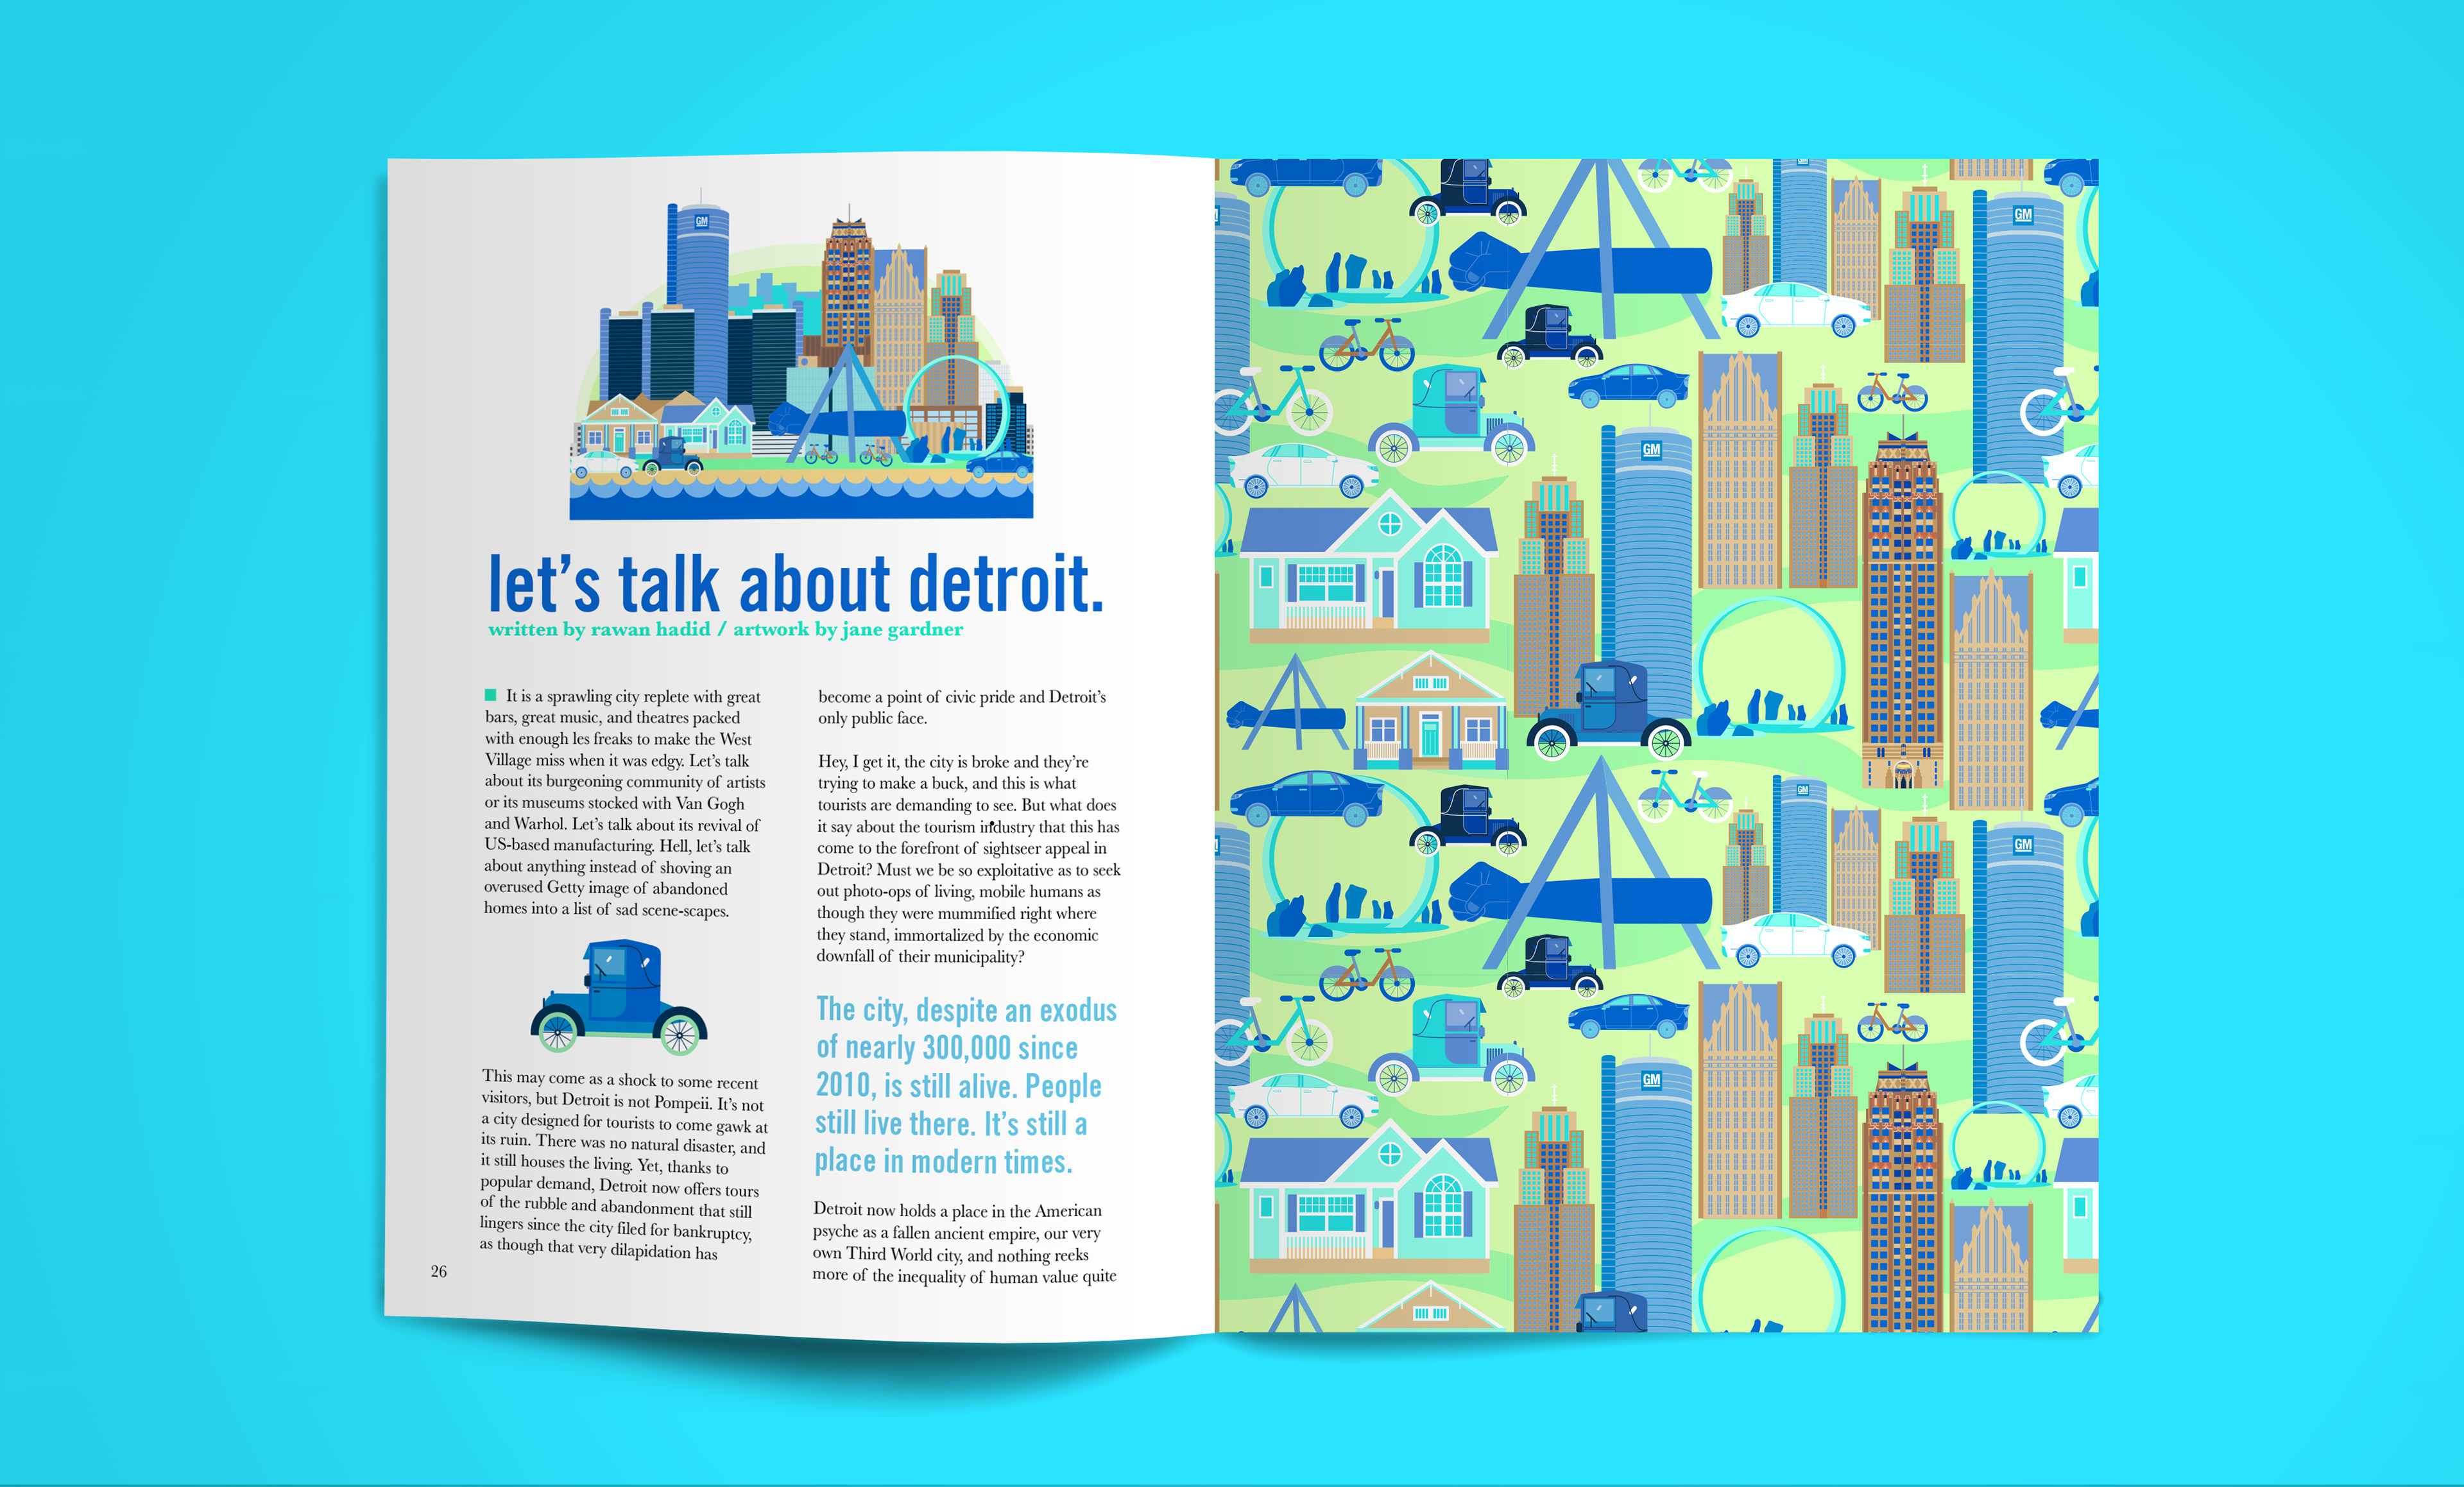
Task: Click the GM logo on the skyline illustration tower
Action: tap(701, 222)
